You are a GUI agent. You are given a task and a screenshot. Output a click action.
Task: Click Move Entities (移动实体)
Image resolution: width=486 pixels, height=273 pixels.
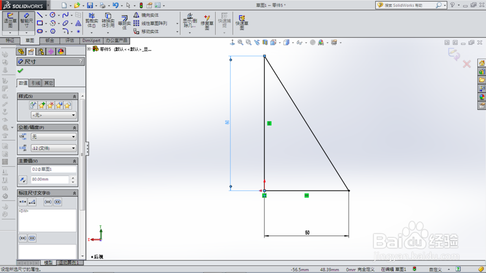[x=146, y=31]
